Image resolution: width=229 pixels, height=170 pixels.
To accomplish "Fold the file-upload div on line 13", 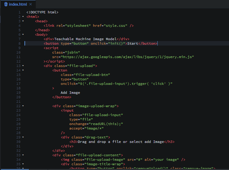I will 23,66.
